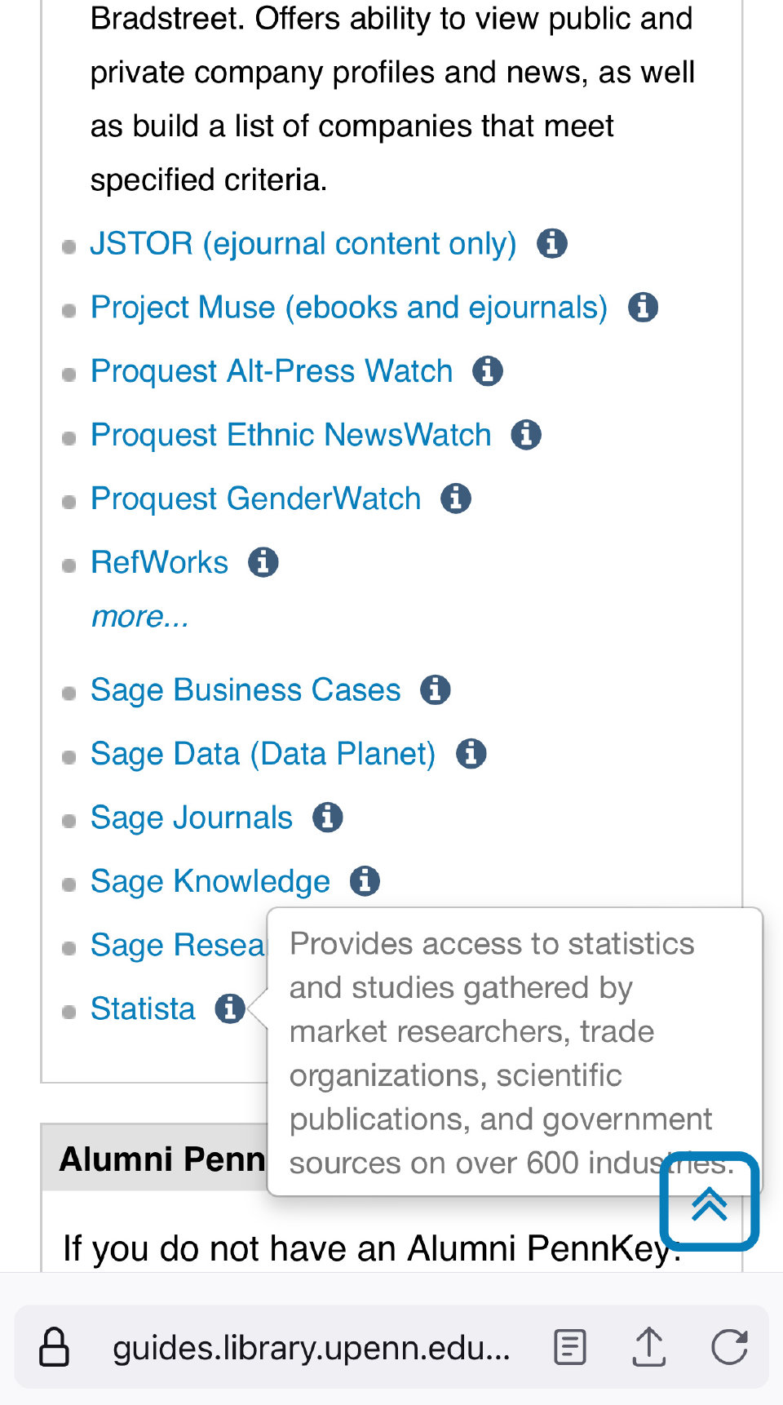Tap info icon next to Sage Business Cases

[436, 689]
